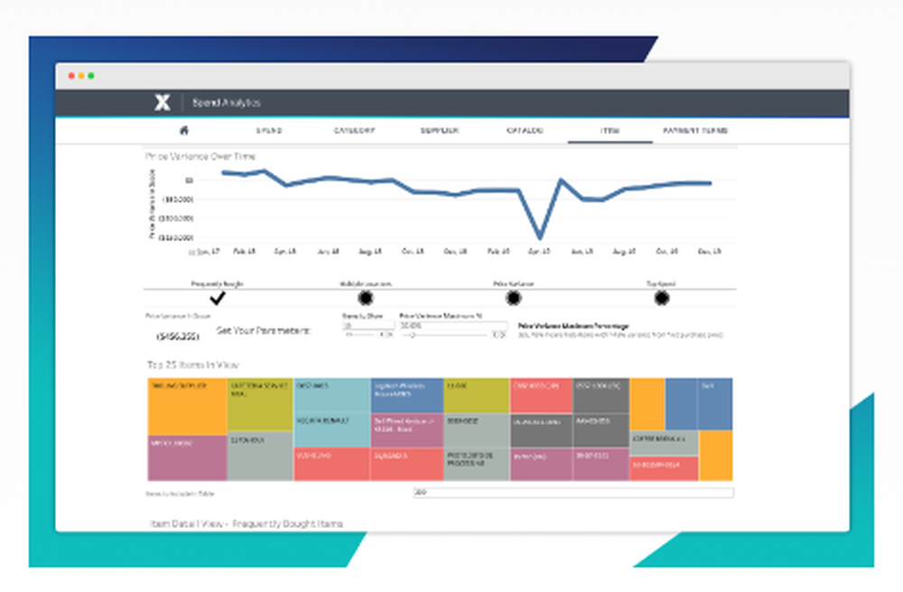Click the Items to Show value field
Viewport: 903px width, 592px height.
(368, 326)
